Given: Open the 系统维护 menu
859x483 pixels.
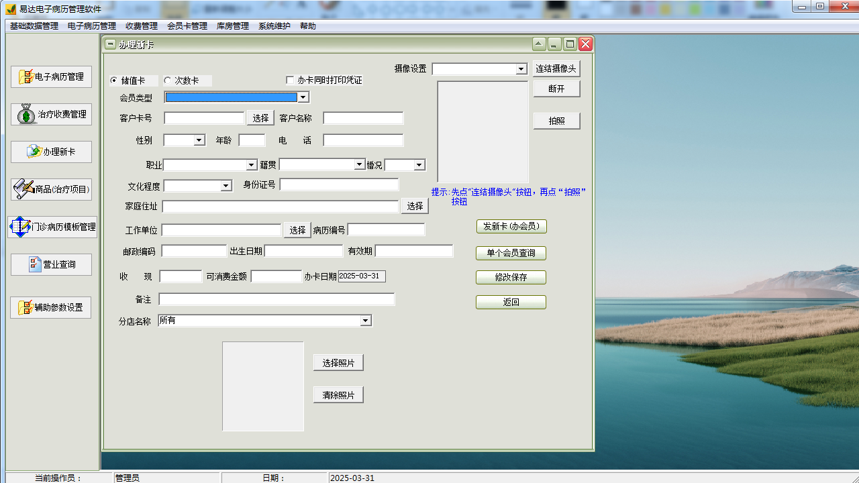Looking at the screenshot, I should click(274, 26).
